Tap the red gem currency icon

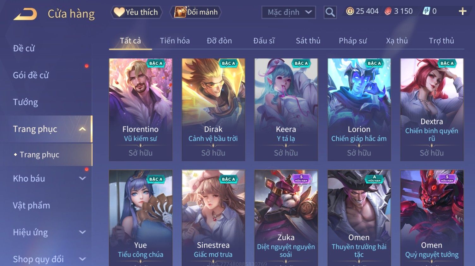[388, 11]
